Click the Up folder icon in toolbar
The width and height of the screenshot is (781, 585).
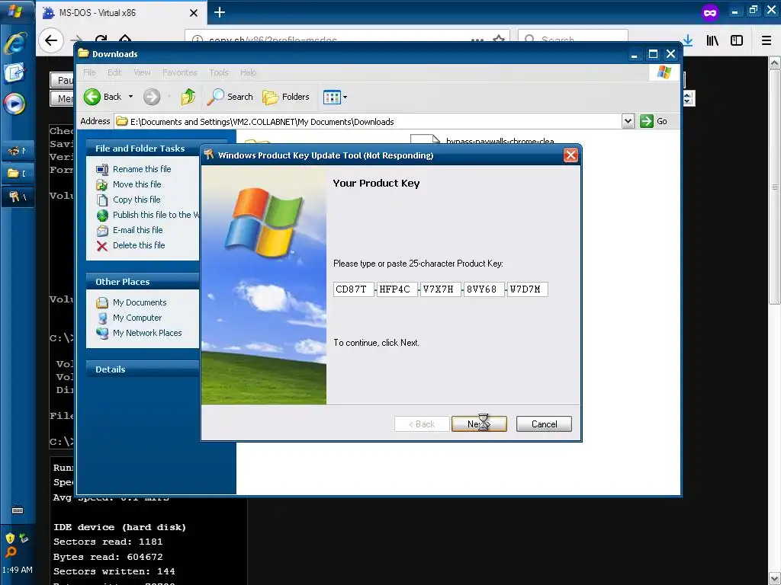coord(188,97)
